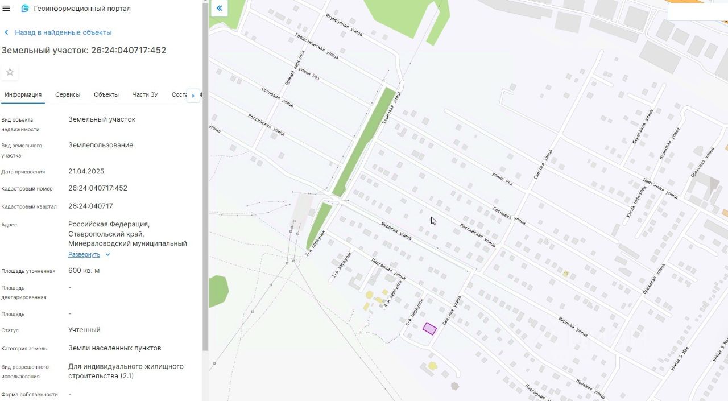Click the cadastral number 26:24:040717:452 value
Screen dimensions: 728x401
[98, 188]
